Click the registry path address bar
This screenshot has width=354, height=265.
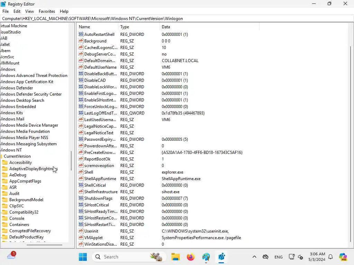177,19
